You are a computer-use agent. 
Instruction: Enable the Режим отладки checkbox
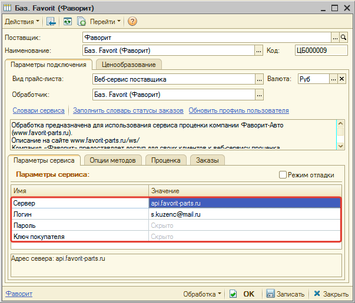point(283,175)
